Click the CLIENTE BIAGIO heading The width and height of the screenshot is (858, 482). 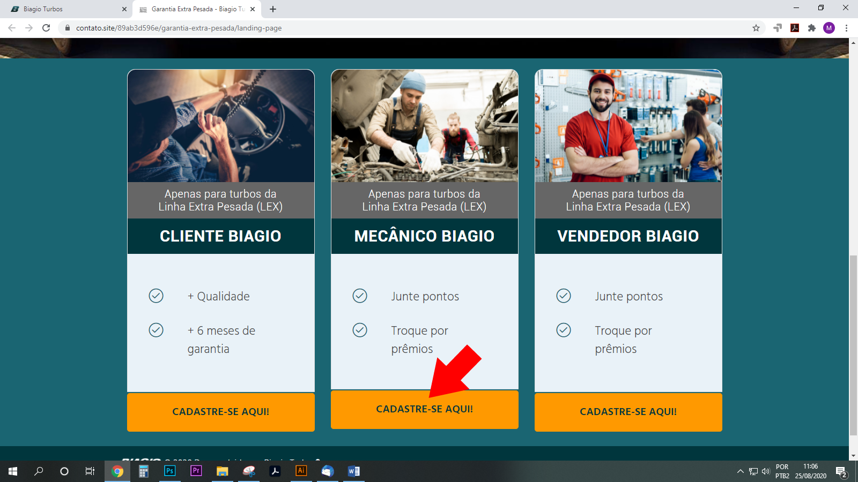point(220,236)
